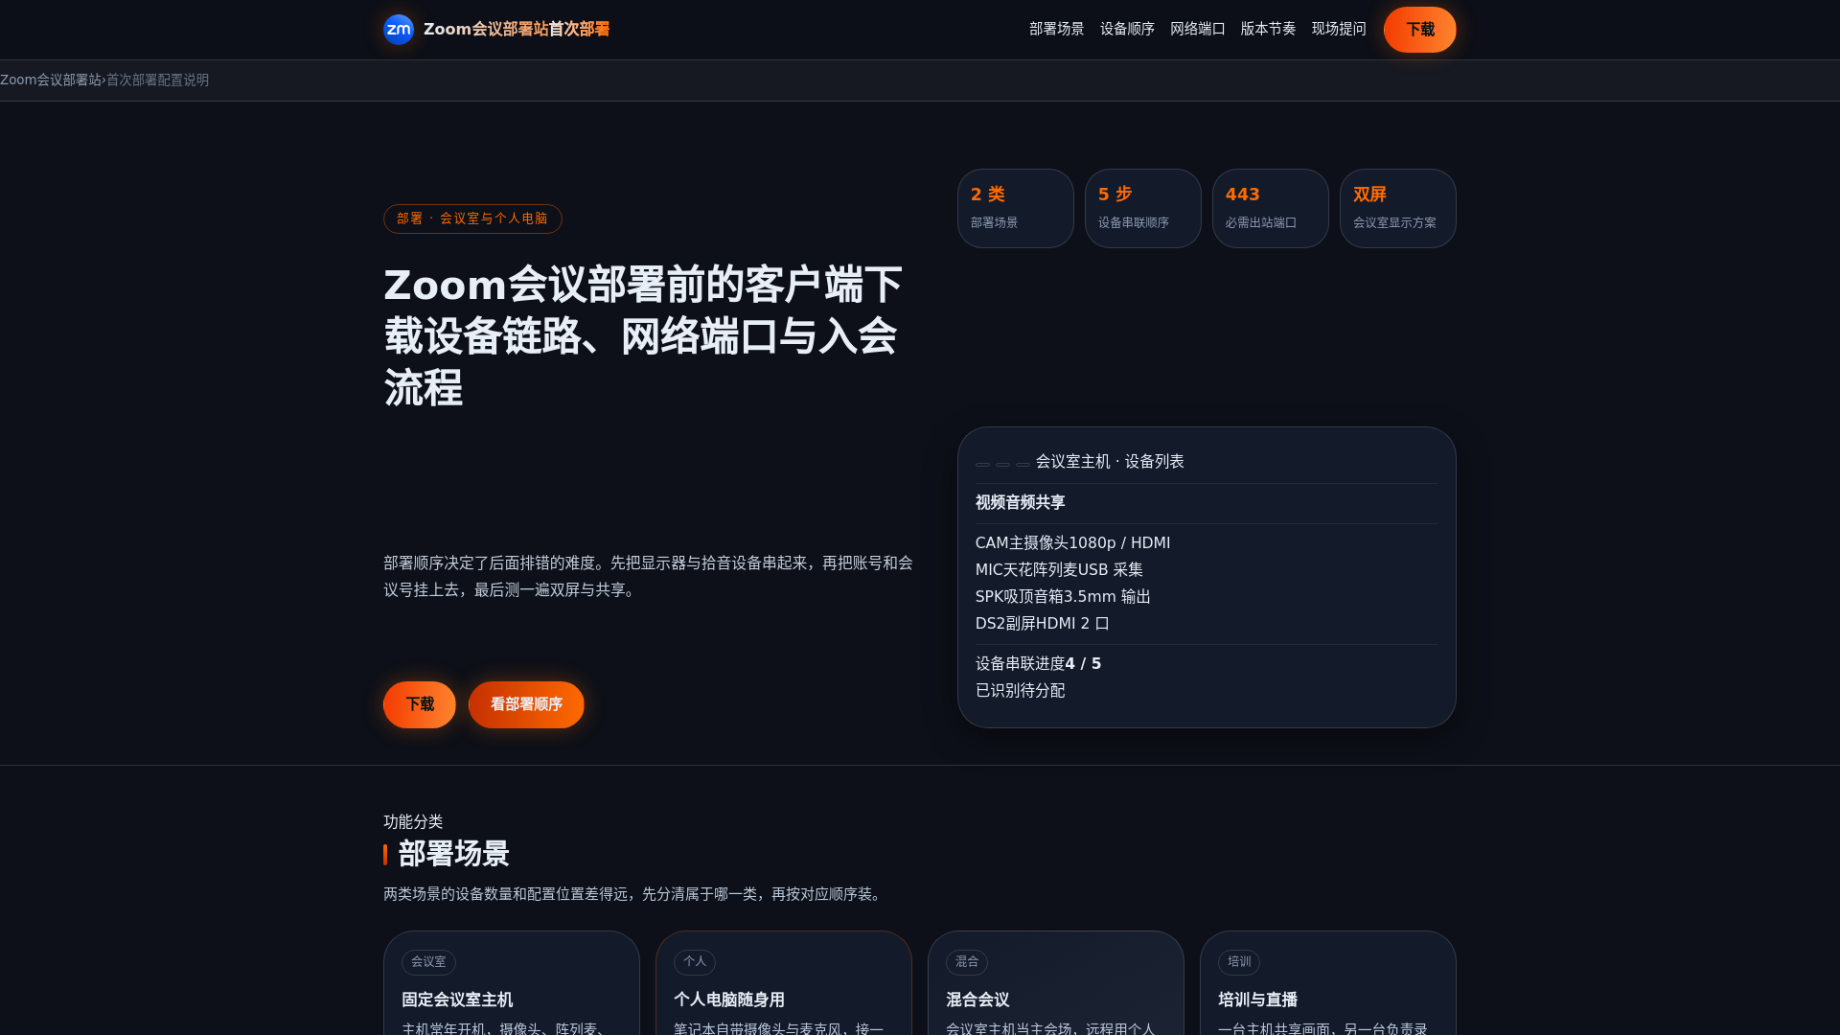Click the 看部署顺序 button
The height and width of the screenshot is (1035, 1840).
point(526,704)
